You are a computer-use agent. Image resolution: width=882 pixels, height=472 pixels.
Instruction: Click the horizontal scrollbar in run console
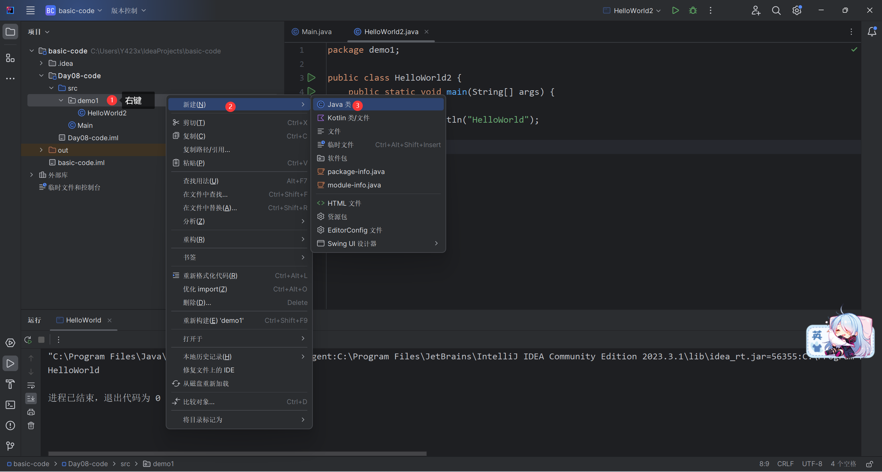[x=237, y=454]
